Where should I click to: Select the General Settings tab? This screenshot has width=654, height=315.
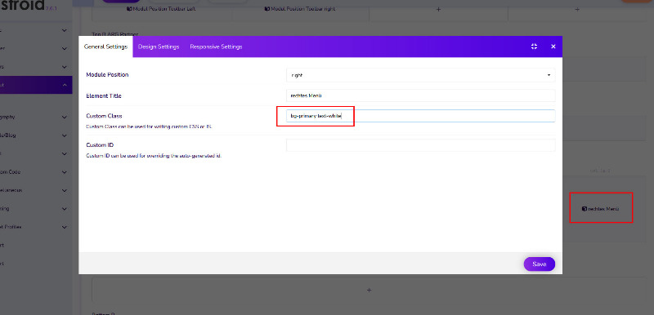click(x=105, y=47)
